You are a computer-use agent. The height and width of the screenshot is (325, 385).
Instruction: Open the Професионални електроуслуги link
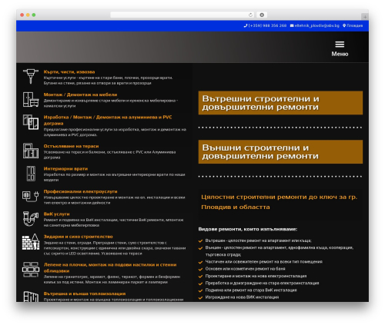tap(80, 191)
